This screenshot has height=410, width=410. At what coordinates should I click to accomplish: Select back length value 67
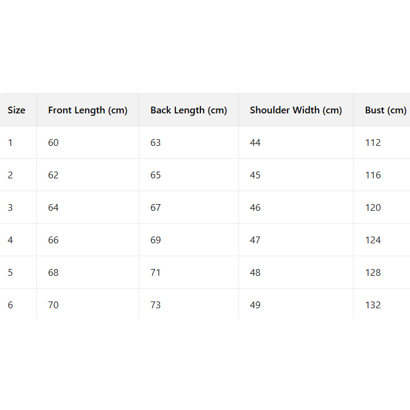[x=156, y=208]
